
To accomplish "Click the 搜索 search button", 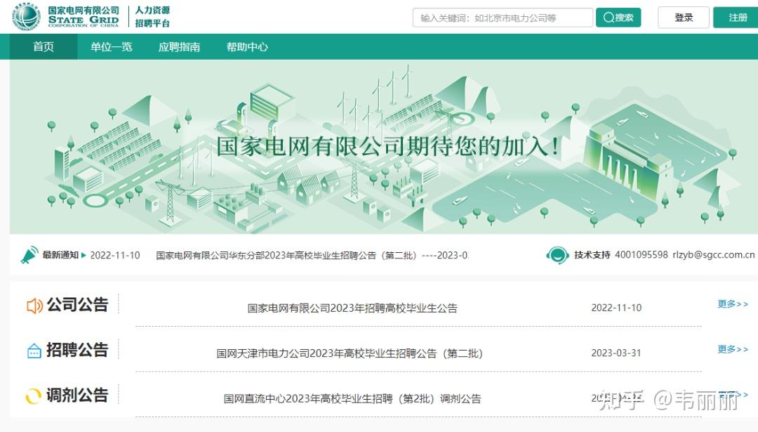I will pyautogui.click(x=618, y=18).
